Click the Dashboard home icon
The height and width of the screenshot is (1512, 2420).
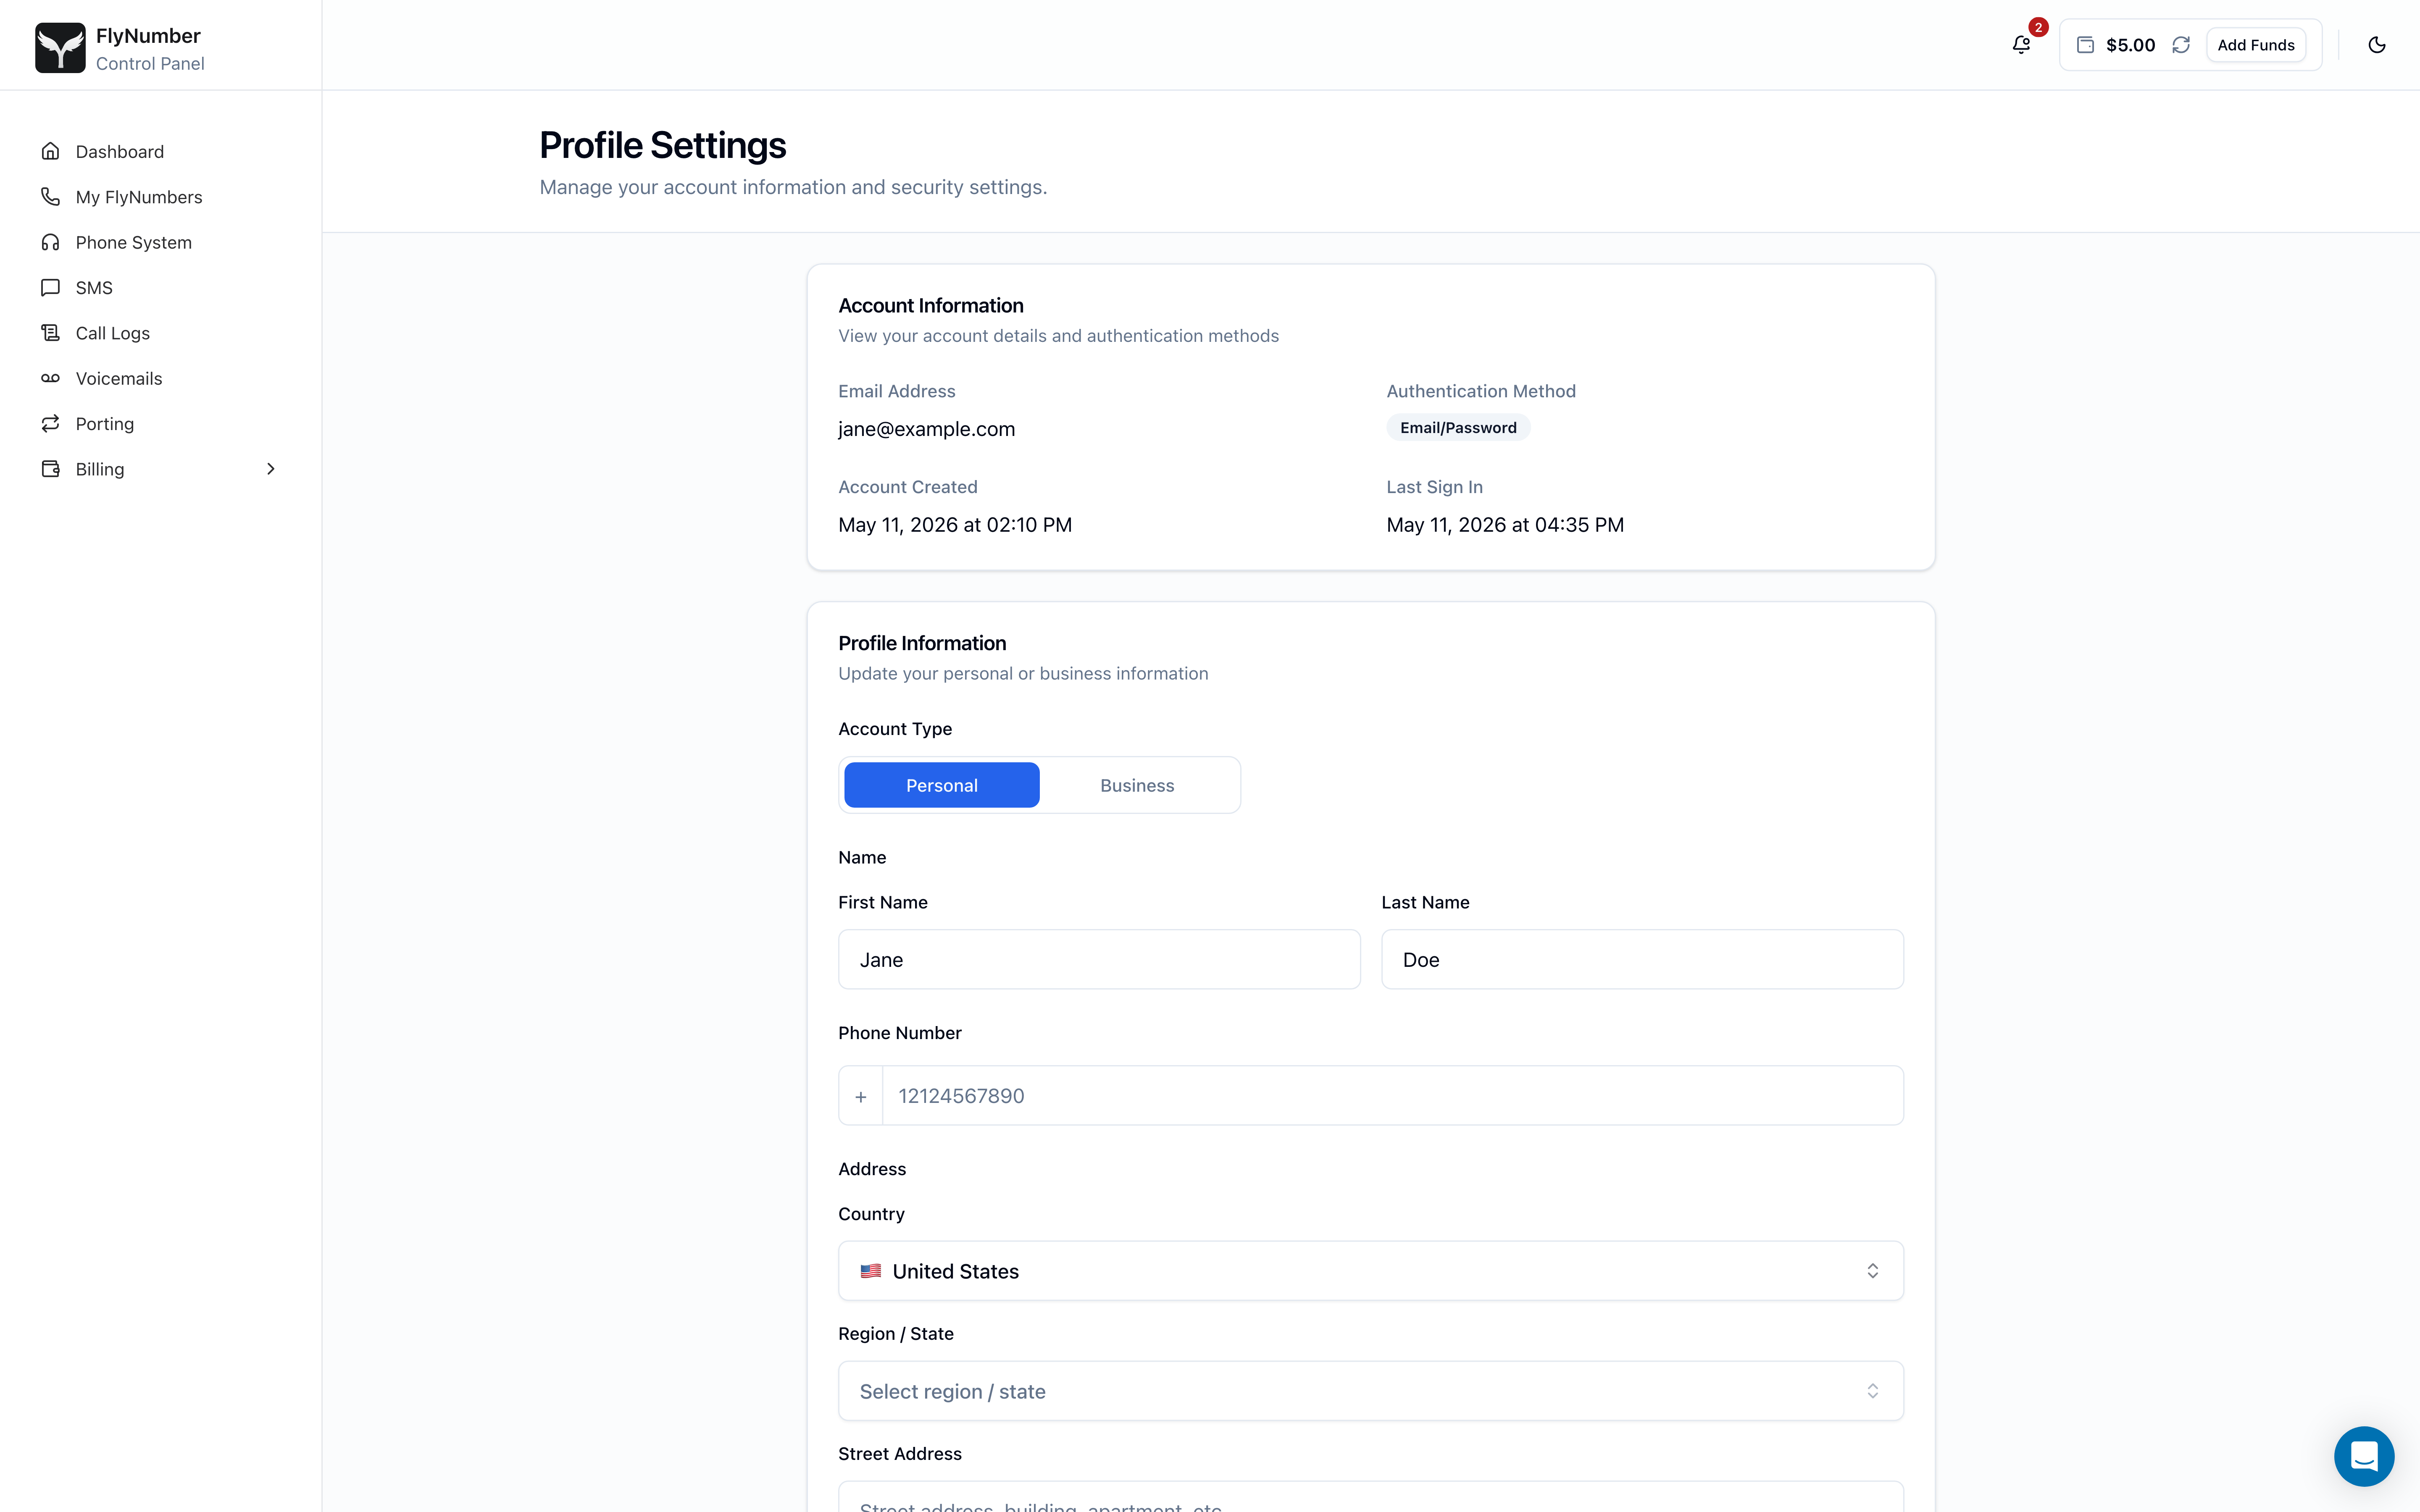50,151
